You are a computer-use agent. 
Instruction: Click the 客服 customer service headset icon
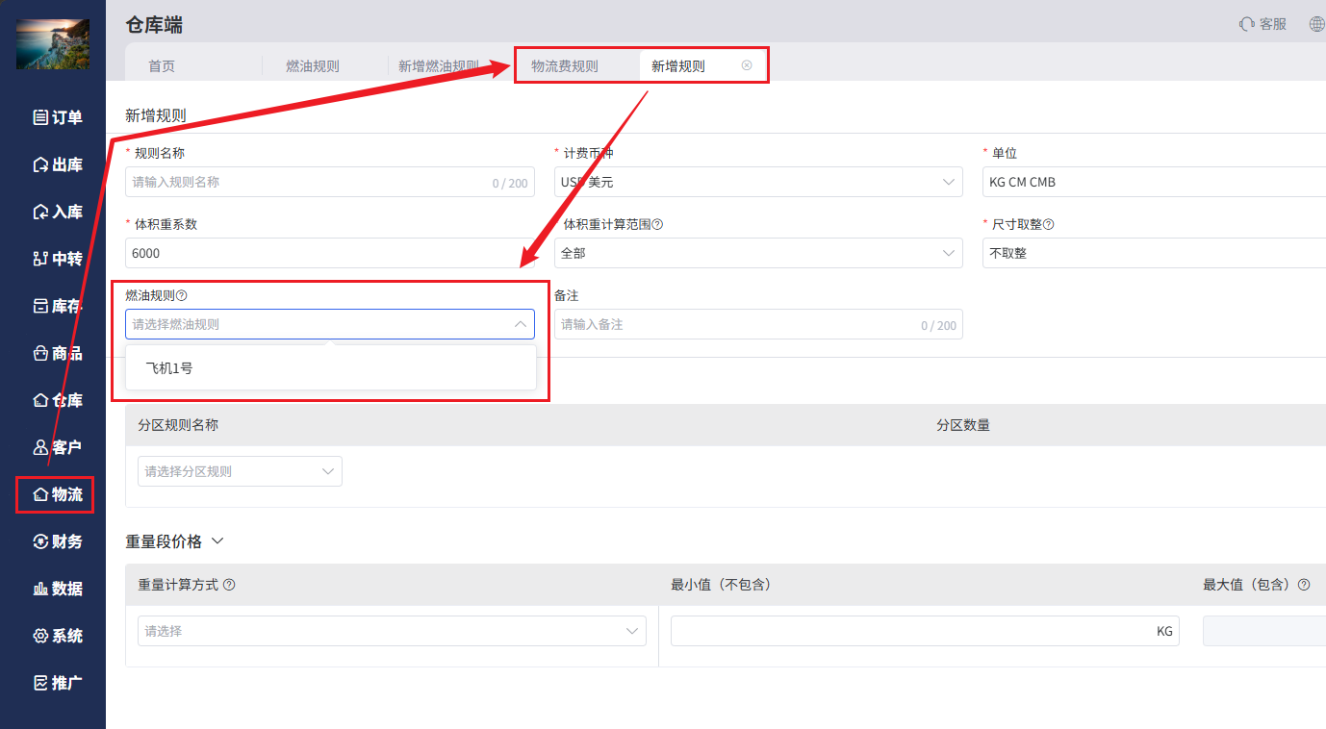click(1247, 24)
